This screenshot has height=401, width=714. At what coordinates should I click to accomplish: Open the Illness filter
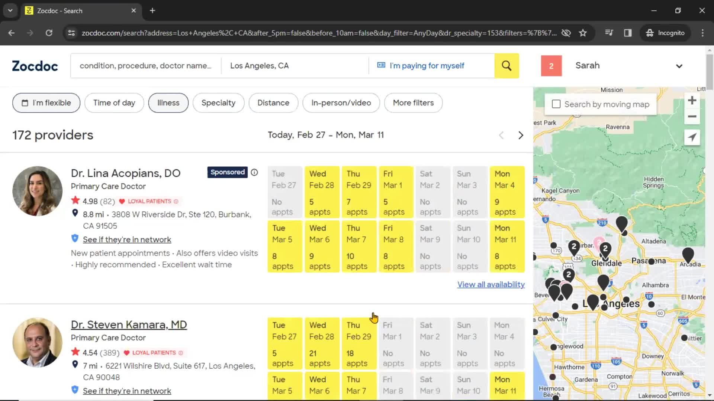click(x=168, y=103)
